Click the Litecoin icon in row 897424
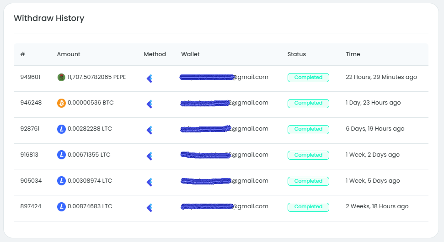The height and width of the screenshot is (242, 444). click(61, 207)
